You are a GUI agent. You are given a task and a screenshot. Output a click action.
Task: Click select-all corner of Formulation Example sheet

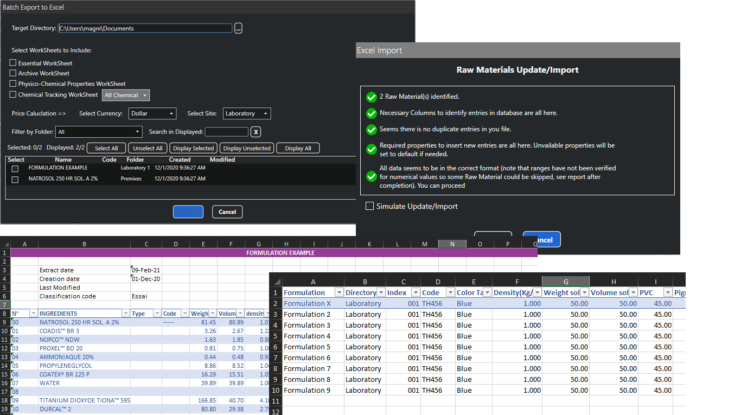(5, 244)
